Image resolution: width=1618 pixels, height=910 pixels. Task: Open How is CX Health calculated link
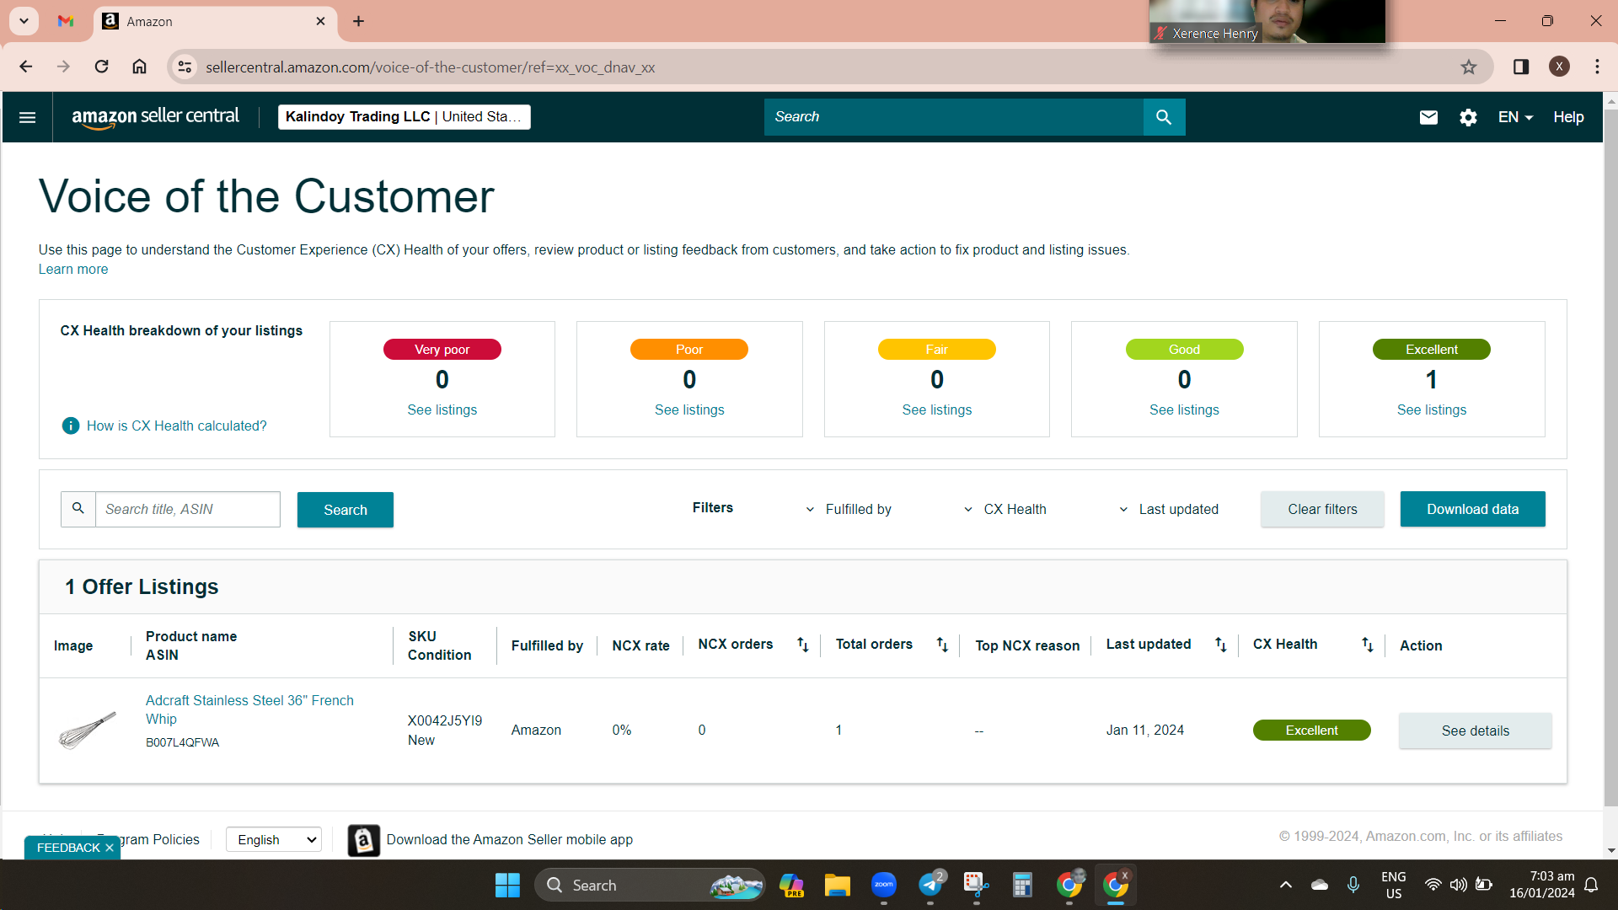coord(177,426)
